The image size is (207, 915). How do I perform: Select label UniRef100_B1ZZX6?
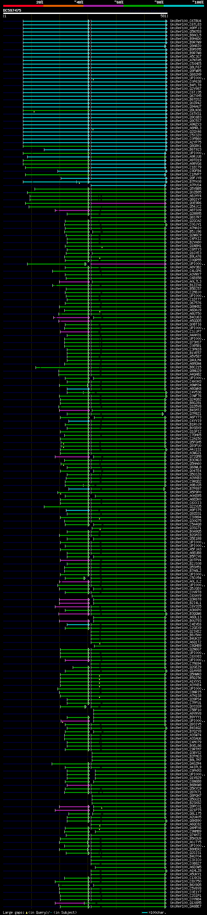[x=185, y=285]
